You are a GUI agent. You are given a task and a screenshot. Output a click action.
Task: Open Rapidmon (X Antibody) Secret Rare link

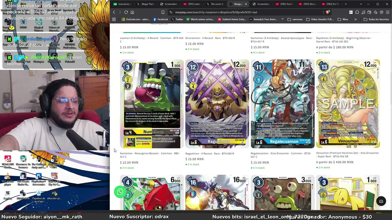[x=344, y=40]
